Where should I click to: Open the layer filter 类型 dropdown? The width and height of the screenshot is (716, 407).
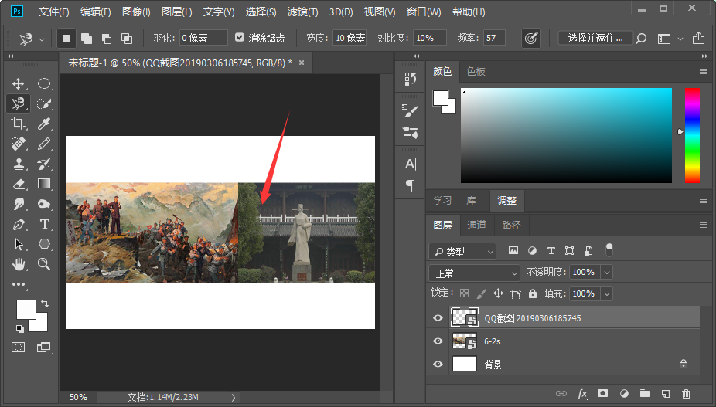click(462, 252)
